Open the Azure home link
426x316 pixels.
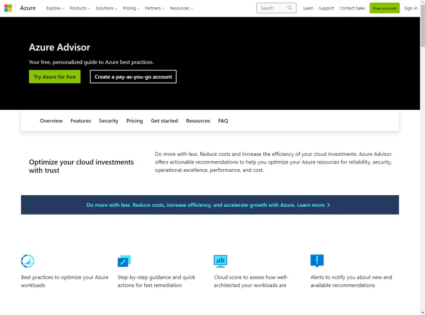28,8
